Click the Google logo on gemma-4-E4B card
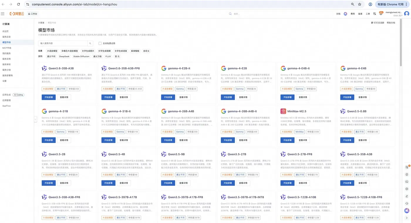 [343, 68]
